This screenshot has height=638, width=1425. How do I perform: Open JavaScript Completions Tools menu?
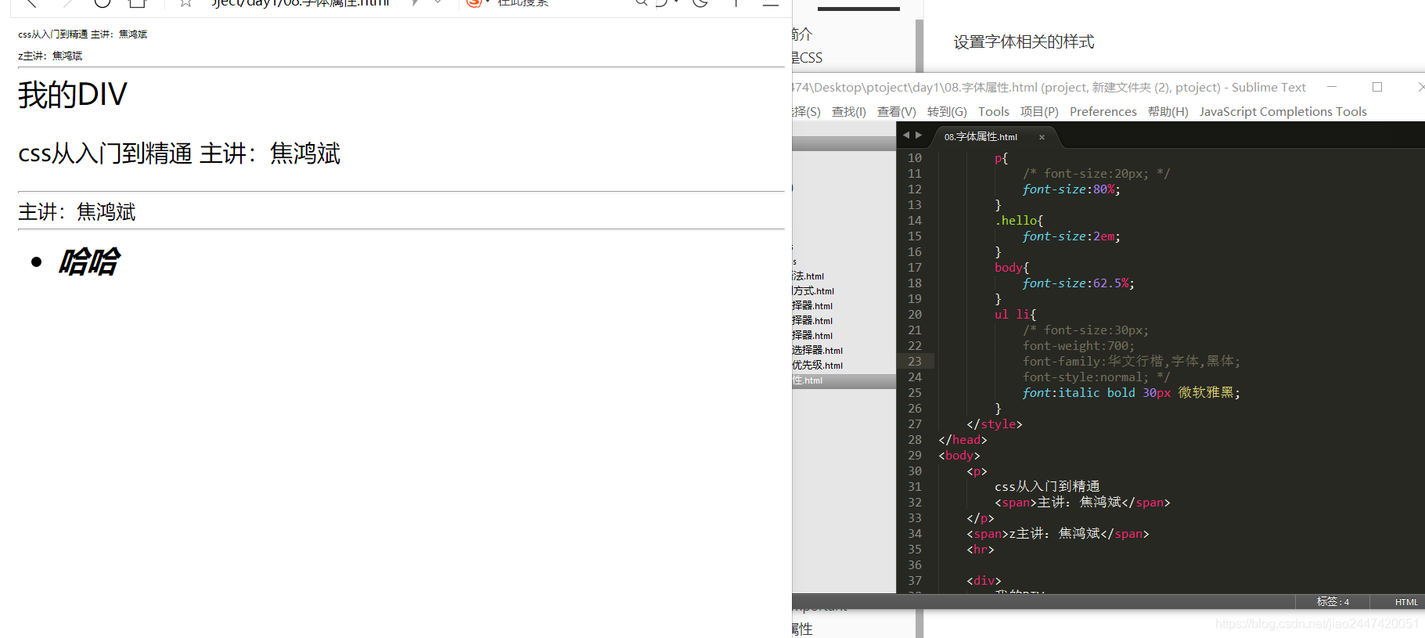pyautogui.click(x=1283, y=112)
